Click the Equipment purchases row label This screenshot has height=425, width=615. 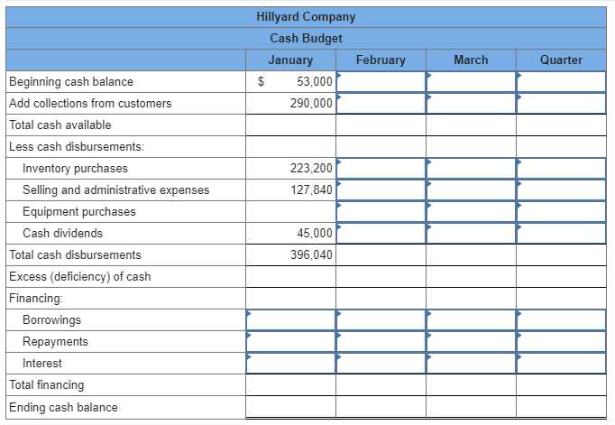coord(79,211)
